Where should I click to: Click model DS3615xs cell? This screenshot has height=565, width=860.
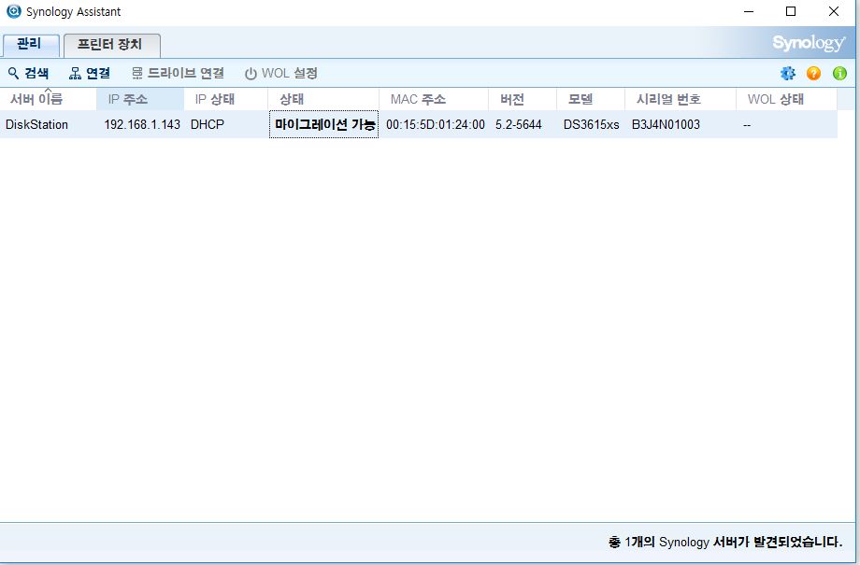(x=591, y=124)
